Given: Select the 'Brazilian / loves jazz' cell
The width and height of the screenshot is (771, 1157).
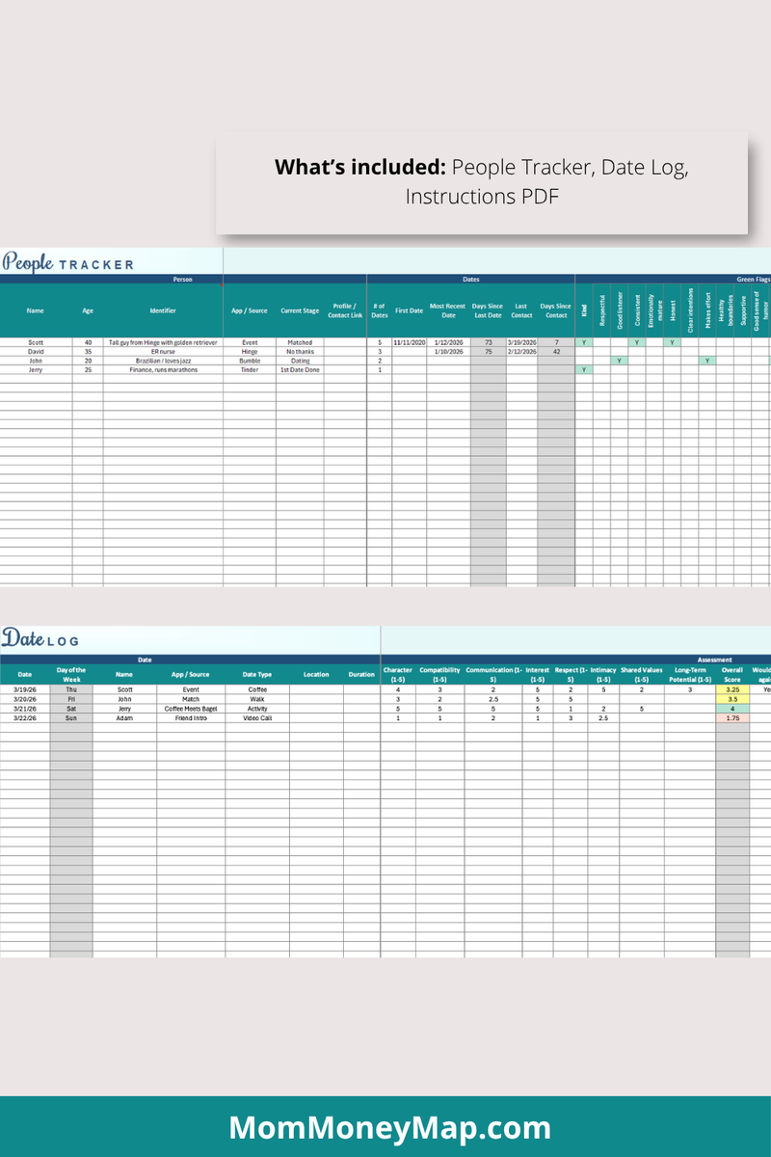Looking at the screenshot, I should [x=163, y=361].
